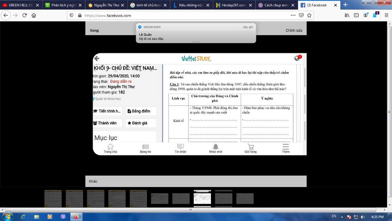
Task: Select the first photo thumbnail in the strip
Action: (53, 198)
